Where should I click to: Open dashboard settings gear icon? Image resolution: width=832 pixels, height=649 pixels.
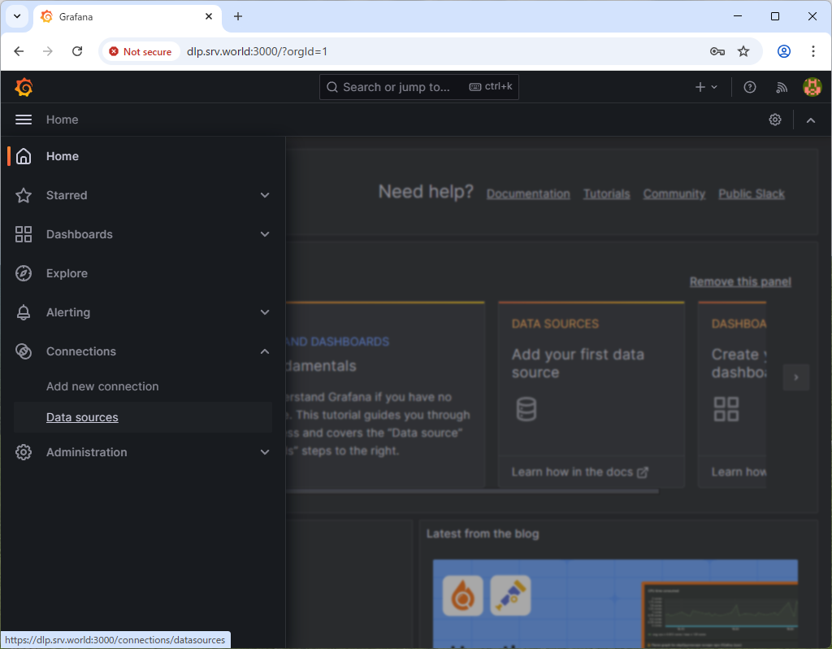click(x=774, y=120)
